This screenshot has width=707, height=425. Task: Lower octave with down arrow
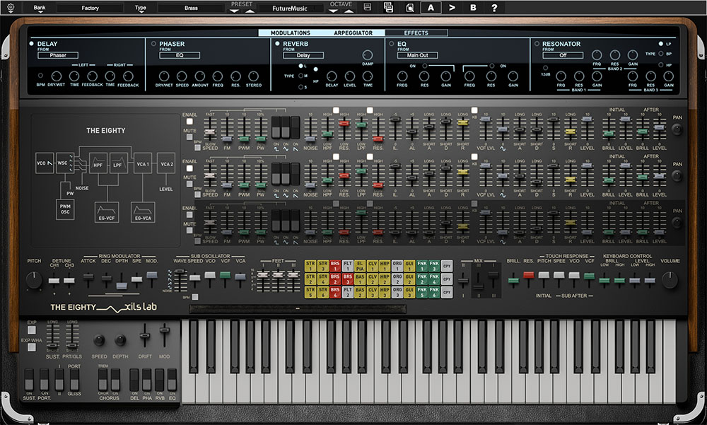tap(333, 11)
